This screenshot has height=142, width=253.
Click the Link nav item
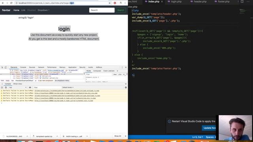pos(23,10)
